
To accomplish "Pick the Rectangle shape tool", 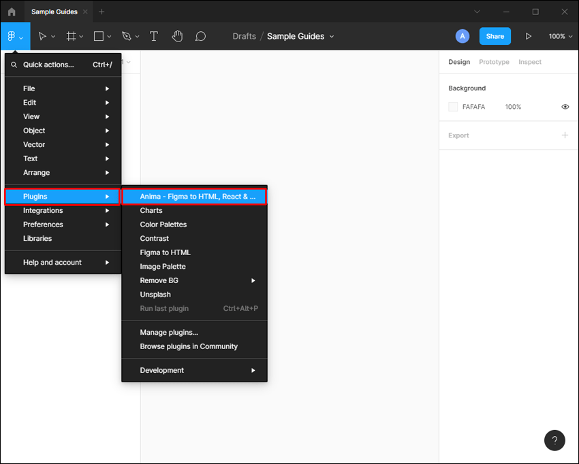I will coord(97,36).
